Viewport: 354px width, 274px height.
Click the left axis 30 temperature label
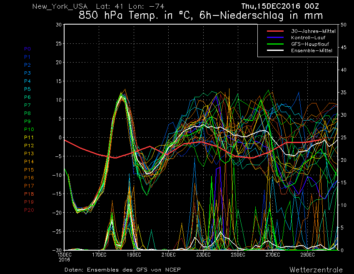pos(59,25)
